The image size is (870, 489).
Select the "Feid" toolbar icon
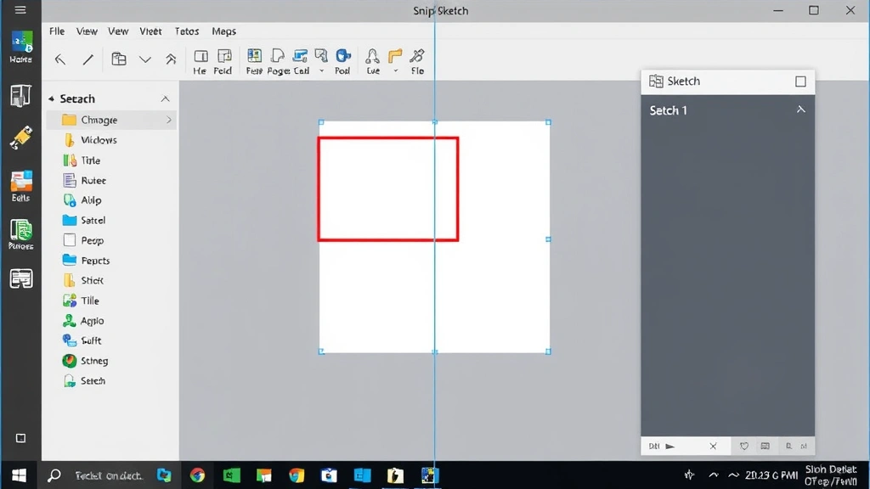coord(223,58)
